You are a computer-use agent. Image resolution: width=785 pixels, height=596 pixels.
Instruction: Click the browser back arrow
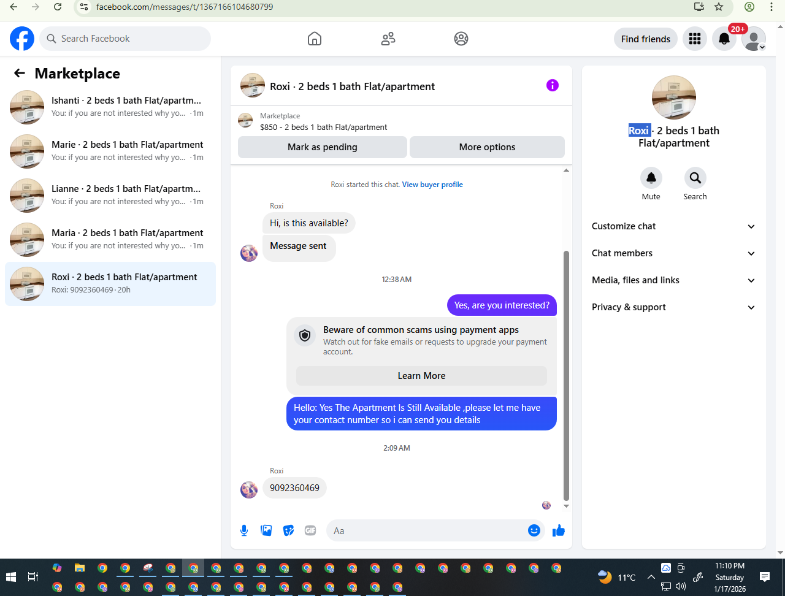point(13,7)
